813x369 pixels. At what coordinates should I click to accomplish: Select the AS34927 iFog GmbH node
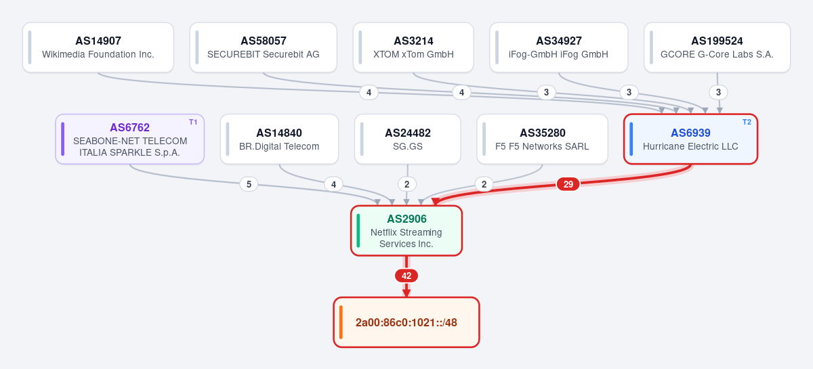(x=559, y=47)
